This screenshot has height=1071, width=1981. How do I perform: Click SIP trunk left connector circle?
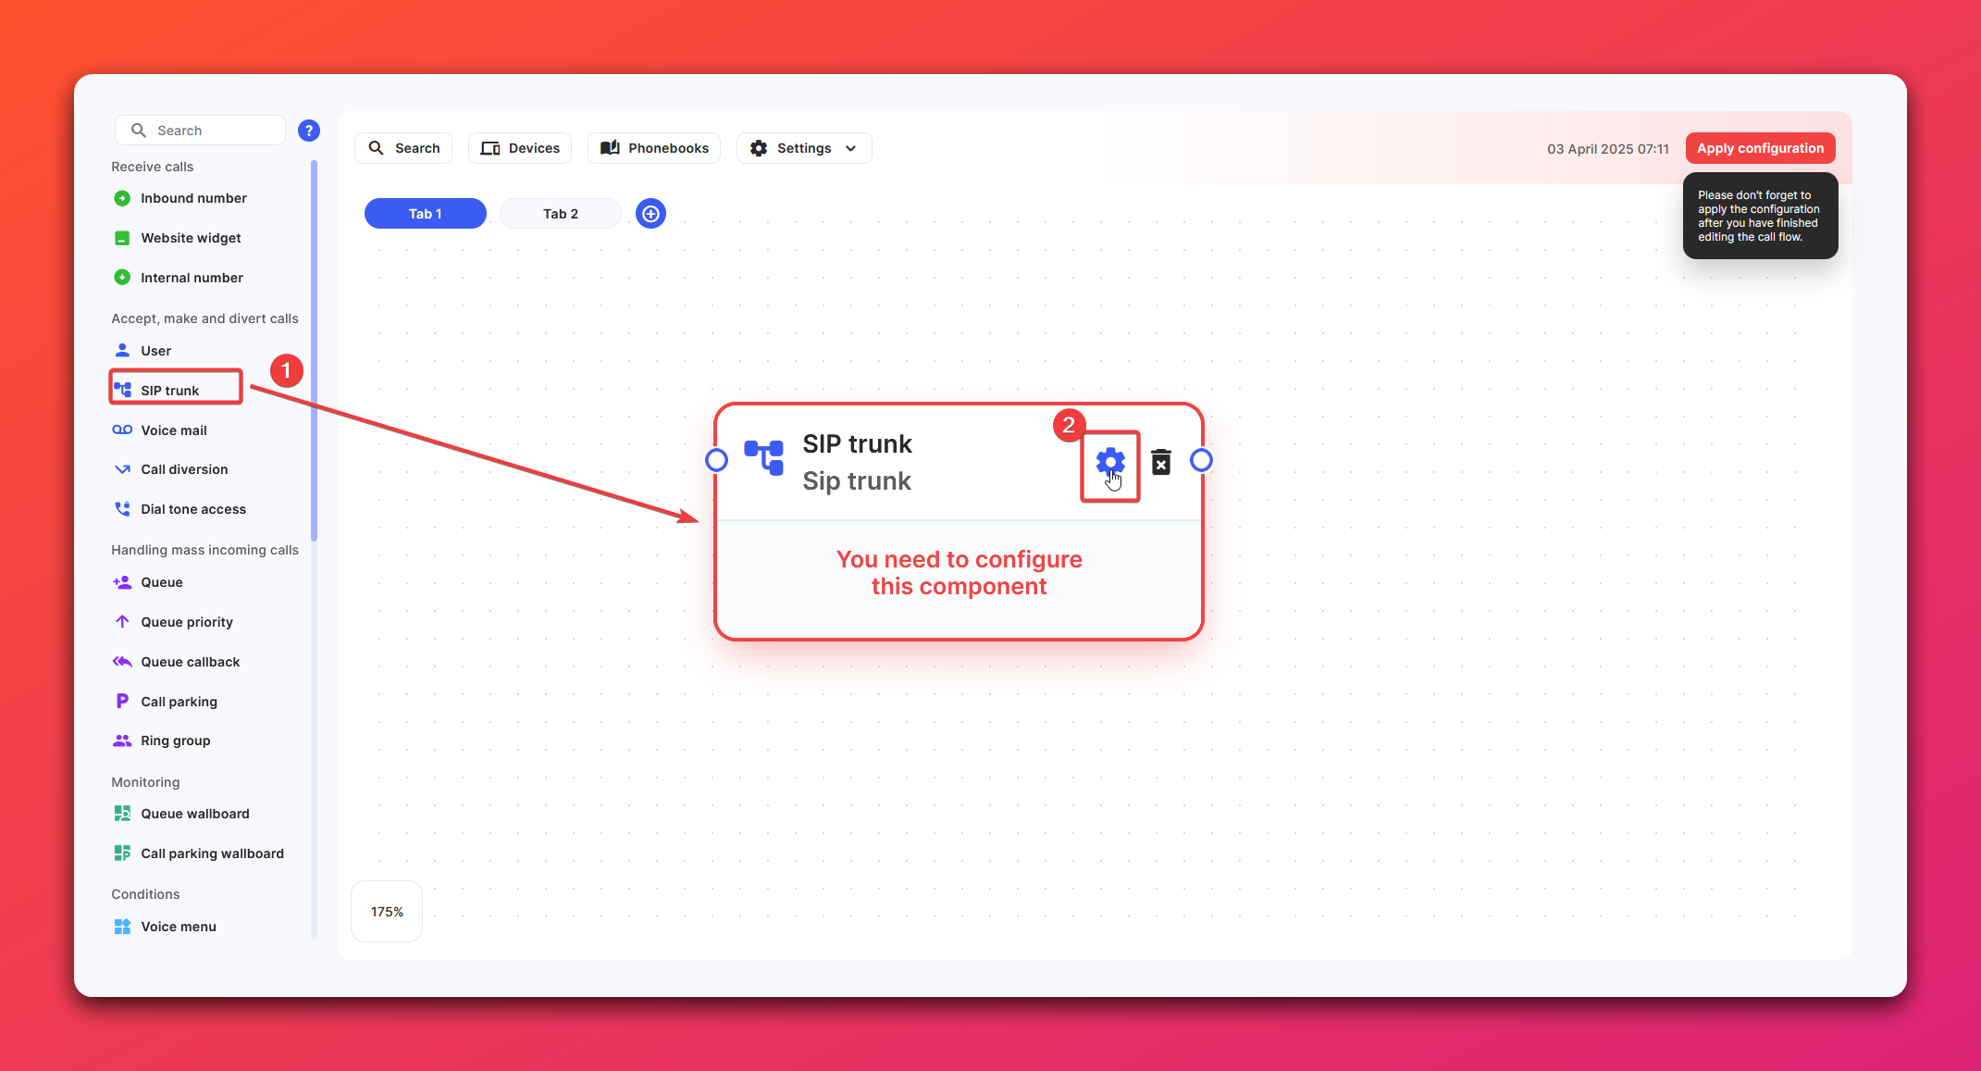(x=716, y=460)
